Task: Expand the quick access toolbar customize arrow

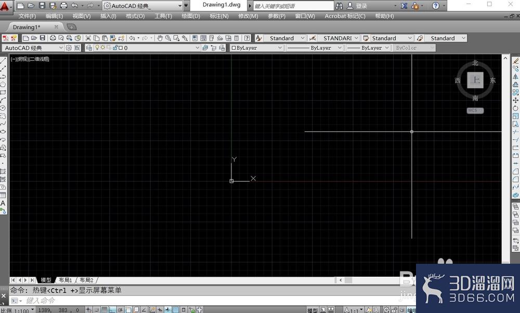Action: coord(186,6)
